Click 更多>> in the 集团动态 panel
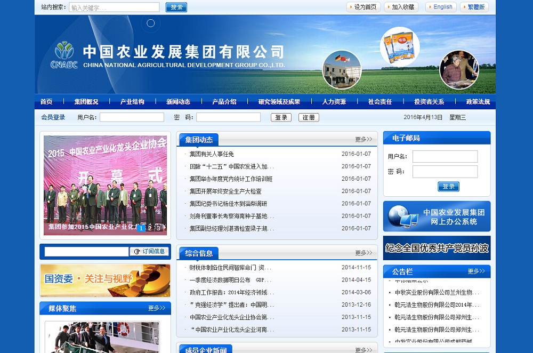The height and width of the screenshot is (353, 533). coord(364,139)
